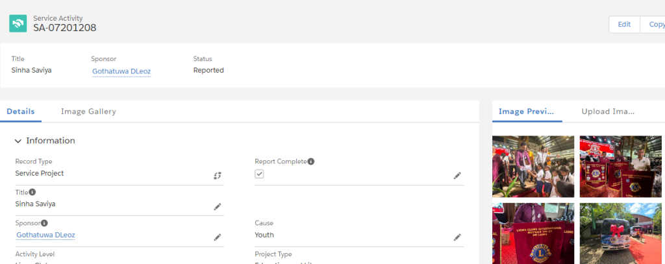
Task: Collapse the Information section
Action: point(18,141)
